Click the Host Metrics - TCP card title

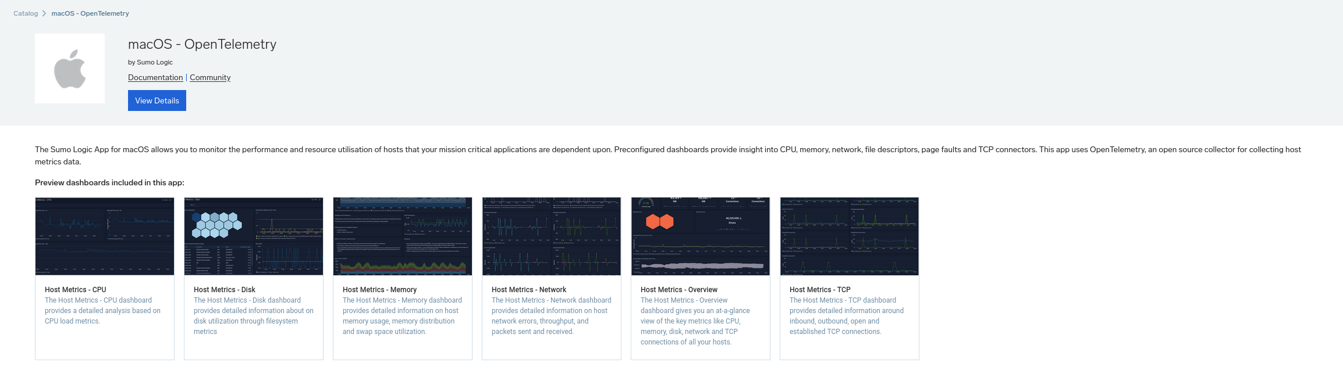pos(820,289)
